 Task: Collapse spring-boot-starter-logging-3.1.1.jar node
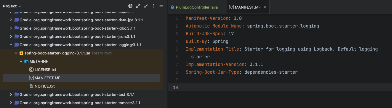pos(16,53)
